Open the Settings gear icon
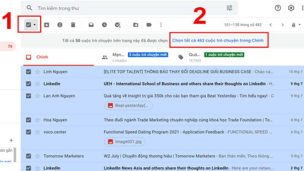Image resolution: width=304 pixels, height=171 pixels. [291, 8]
